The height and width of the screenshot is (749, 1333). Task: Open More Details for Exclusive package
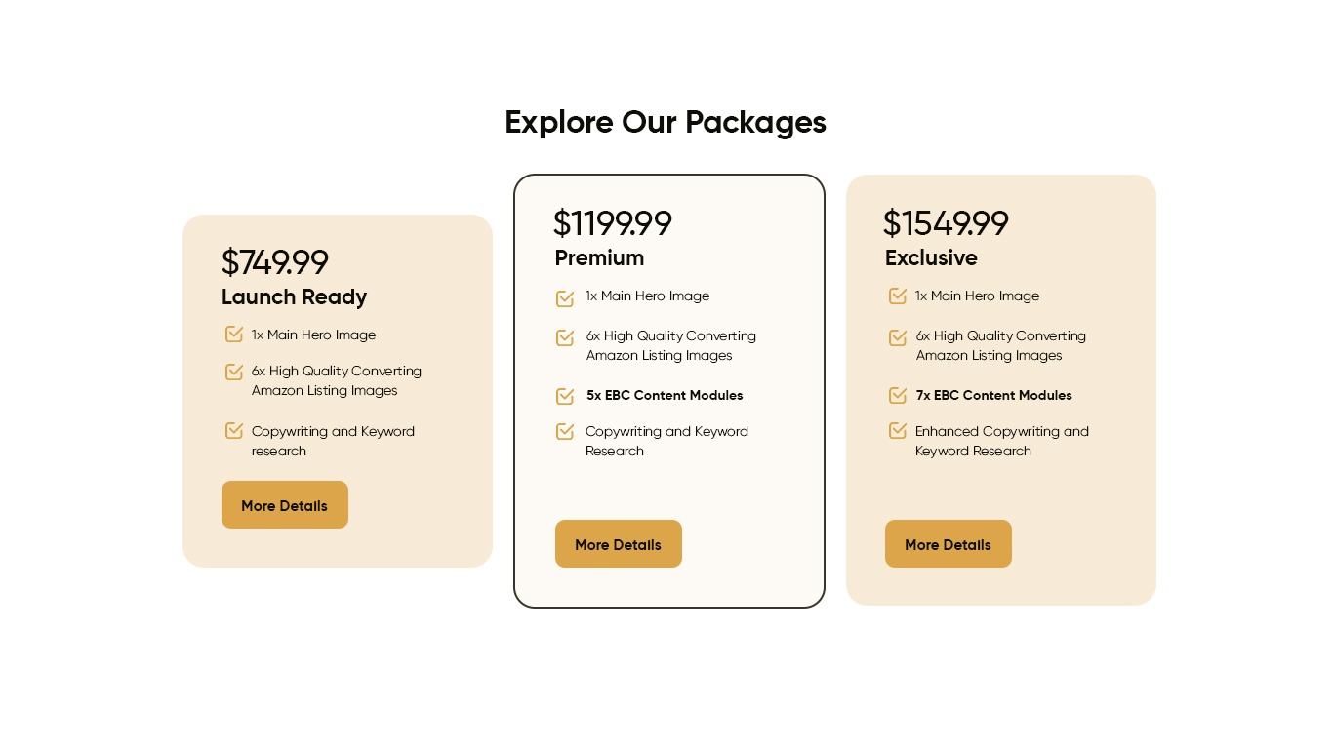949,544
